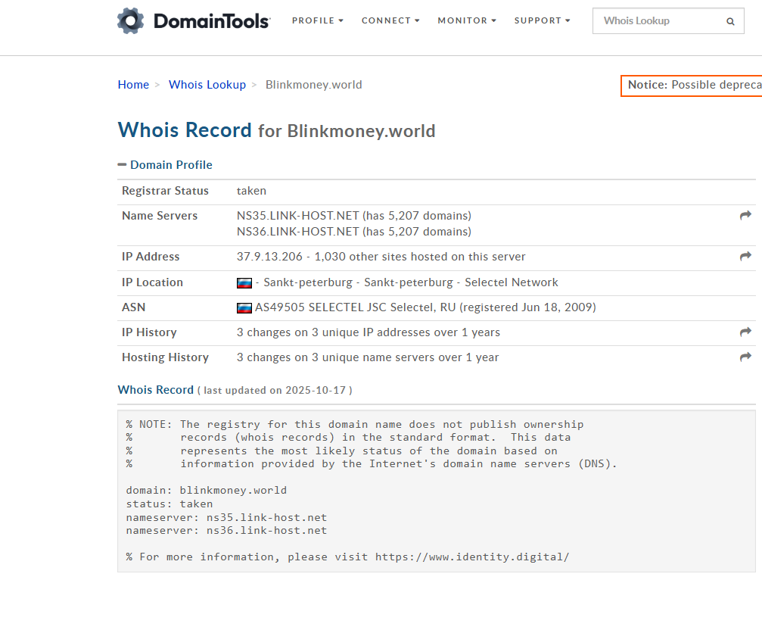Click the Home breadcrumb link
Screen dimensions: 762x630
(x=133, y=84)
